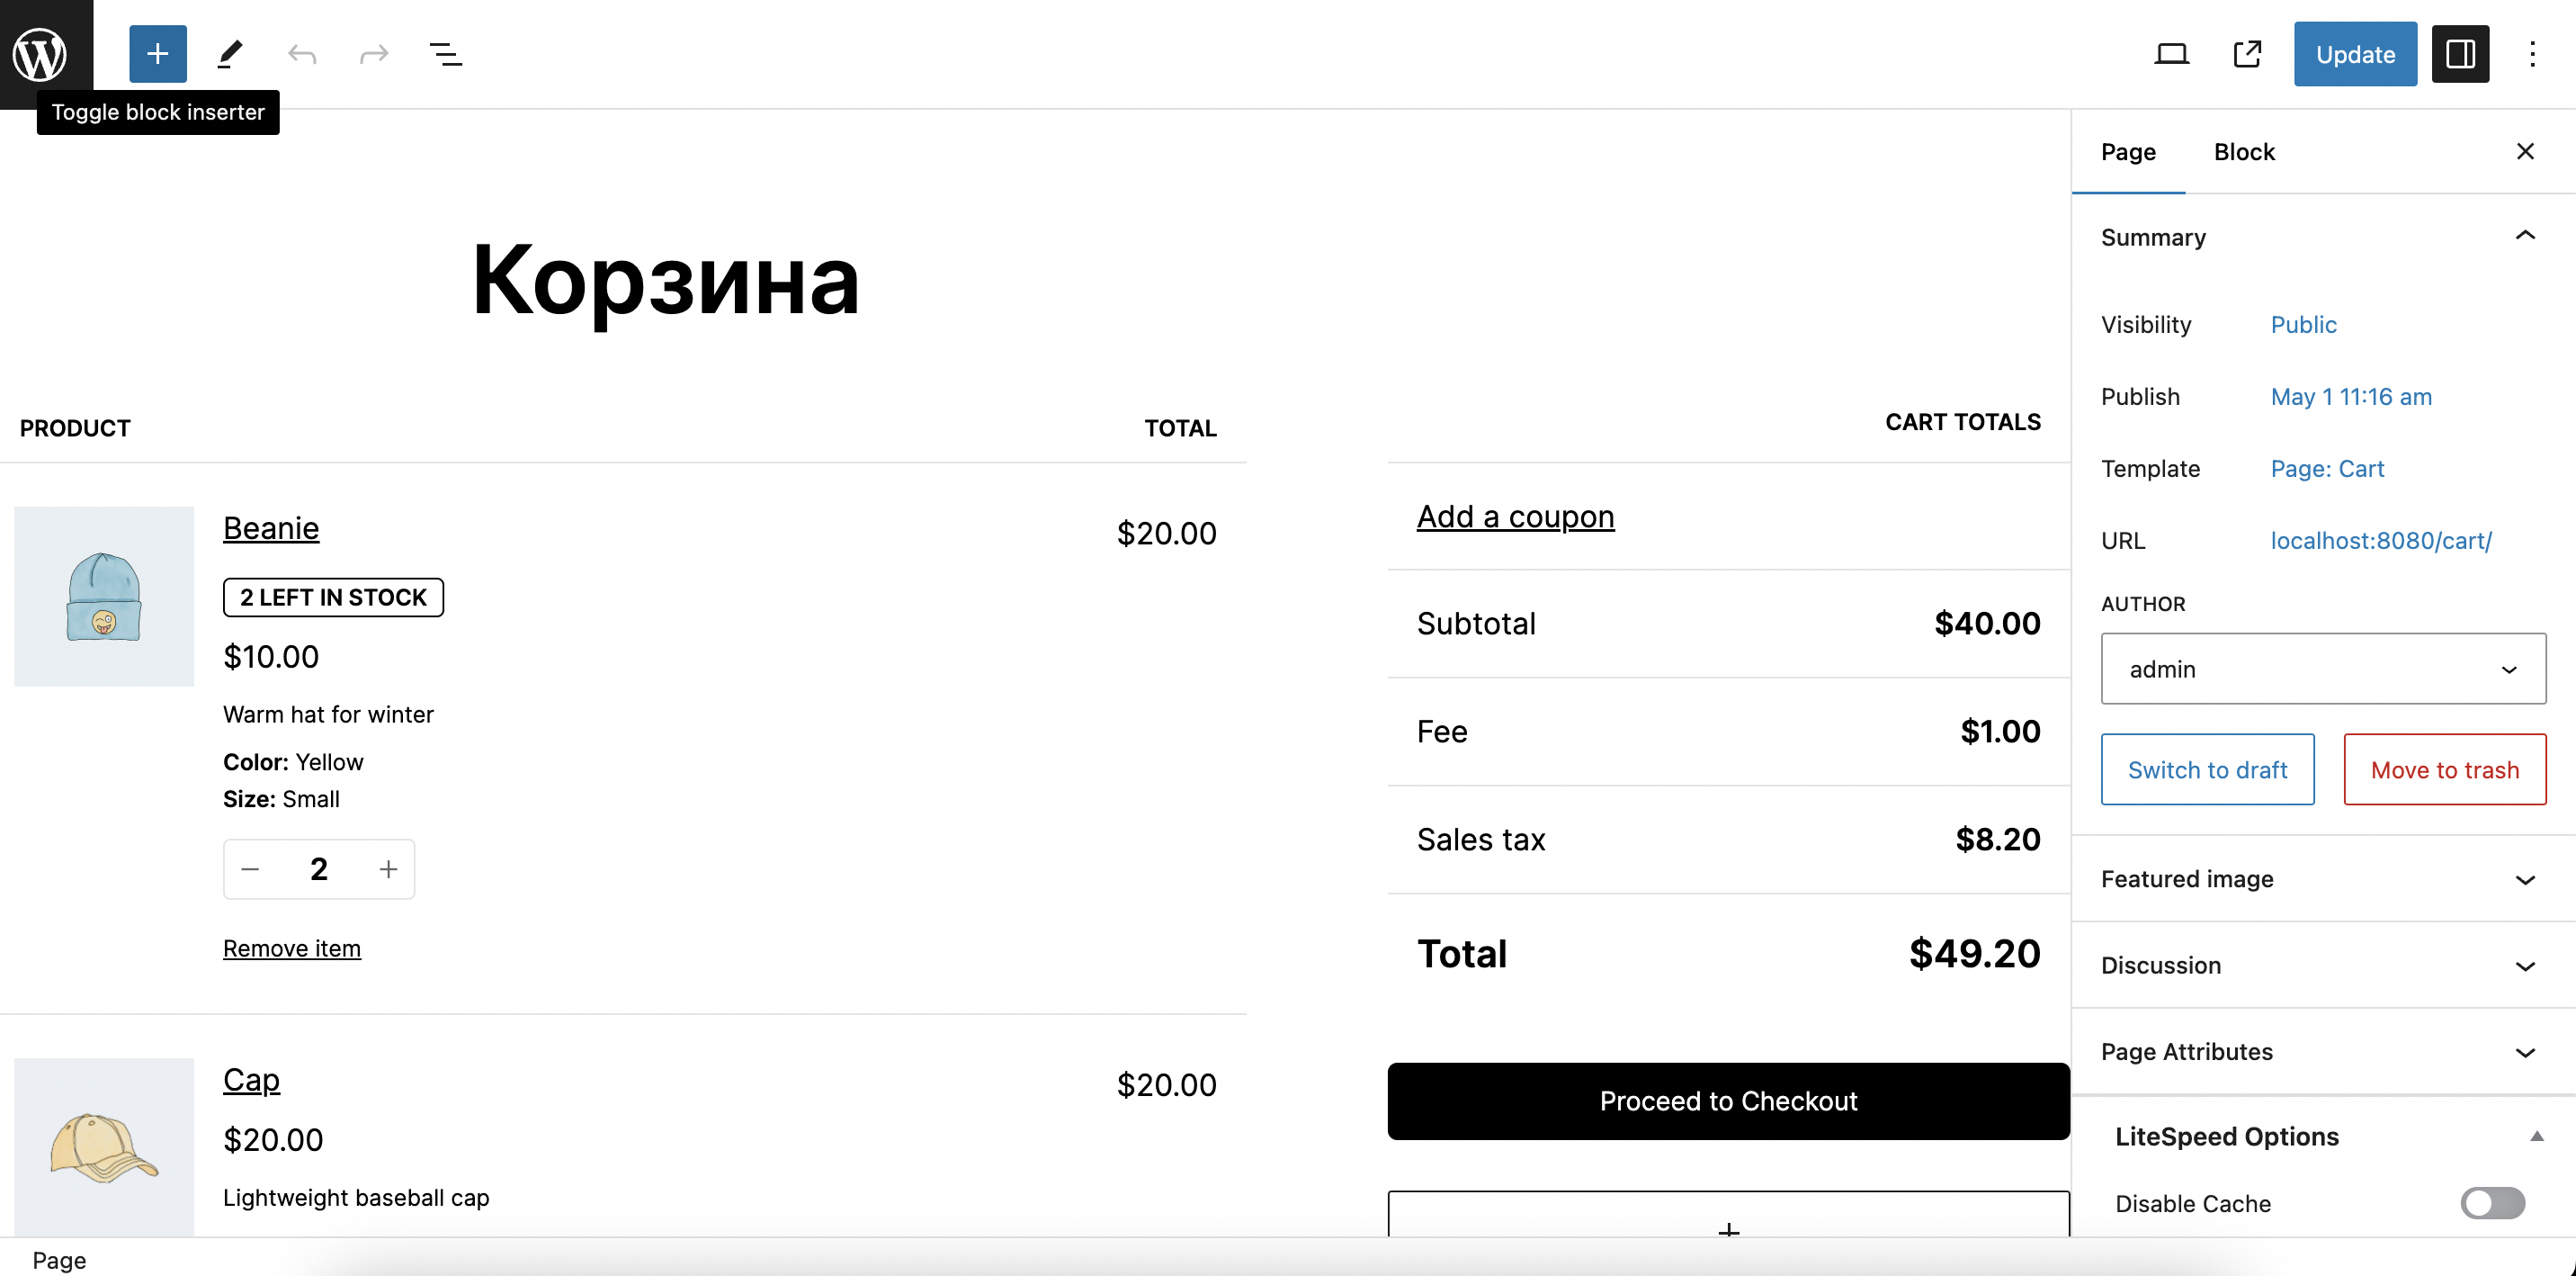
Task: Open the three-dot Options menu
Action: [x=2532, y=53]
